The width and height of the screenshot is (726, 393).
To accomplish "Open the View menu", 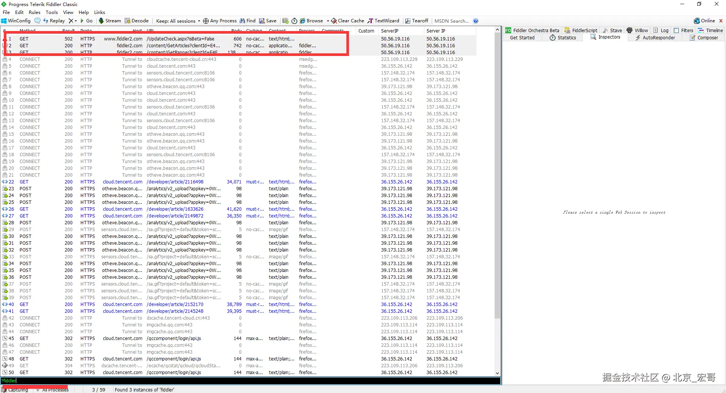I will click(68, 12).
